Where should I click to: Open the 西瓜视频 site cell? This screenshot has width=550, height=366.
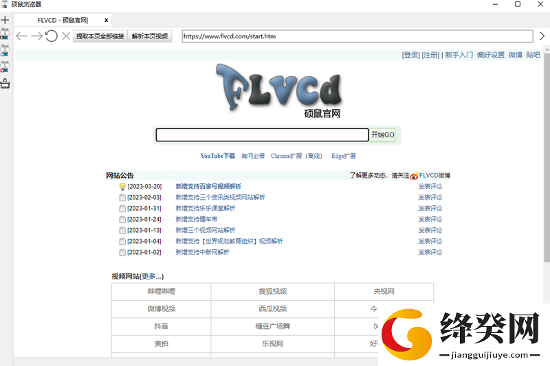[x=272, y=309]
